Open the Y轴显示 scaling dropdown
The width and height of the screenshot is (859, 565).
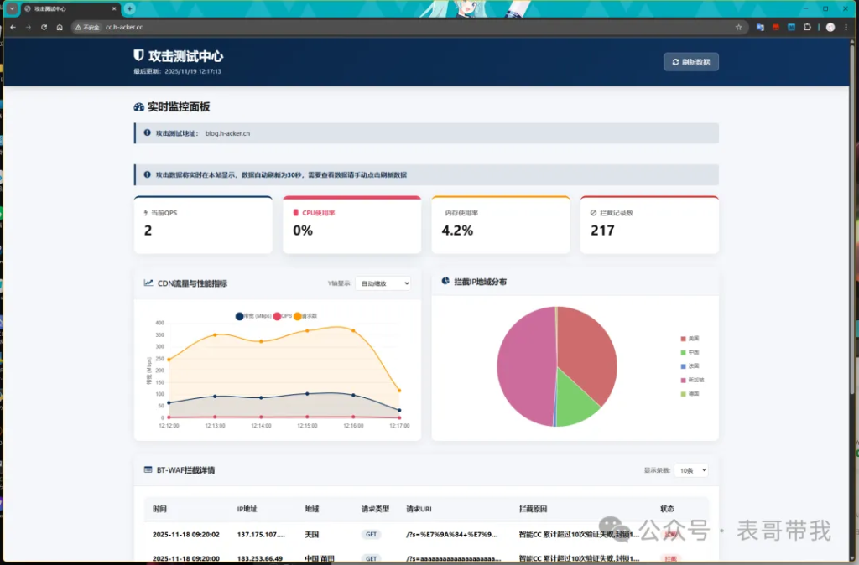point(383,283)
